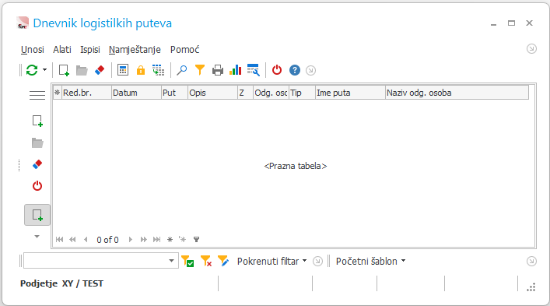The height and width of the screenshot is (306, 550).
Task: Open the filter combo box dropdown arrow
Action: tap(171, 261)
